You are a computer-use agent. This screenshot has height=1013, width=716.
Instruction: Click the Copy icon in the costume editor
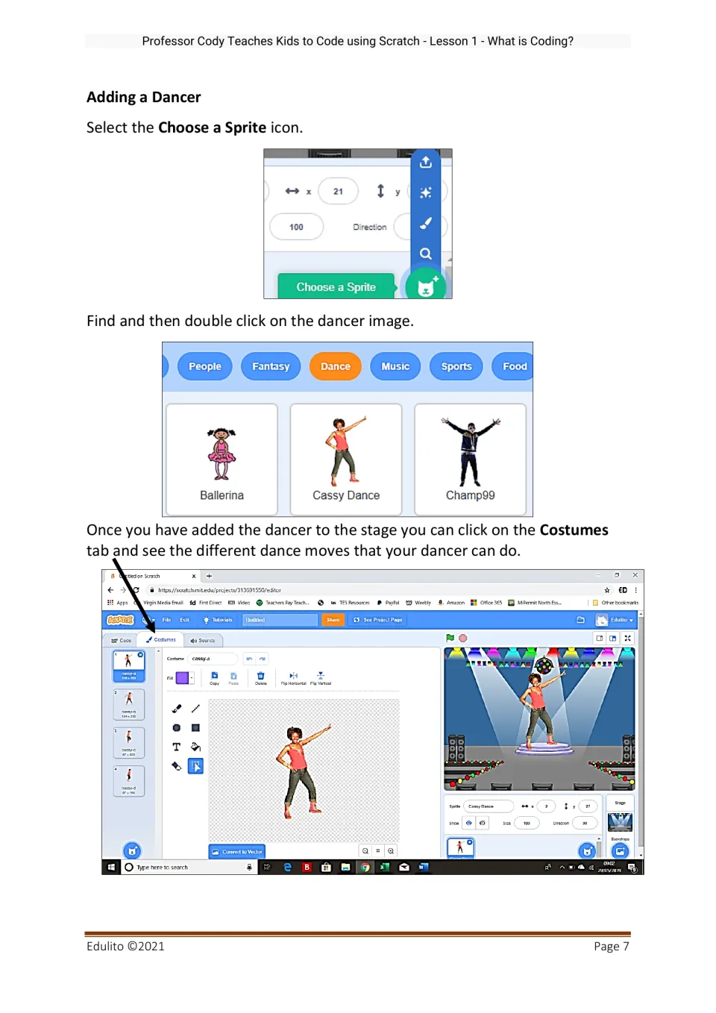(x=215, y=677)
